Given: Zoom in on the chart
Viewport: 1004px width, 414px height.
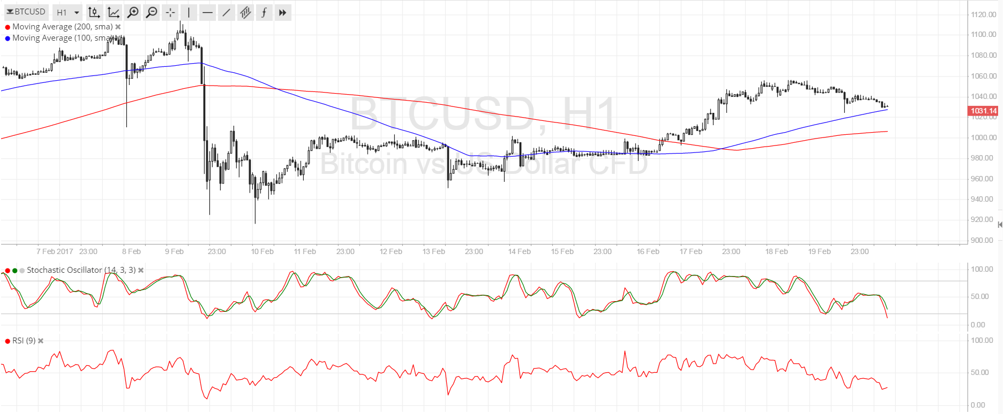Looking at the screenshot, I should (132, 12).
